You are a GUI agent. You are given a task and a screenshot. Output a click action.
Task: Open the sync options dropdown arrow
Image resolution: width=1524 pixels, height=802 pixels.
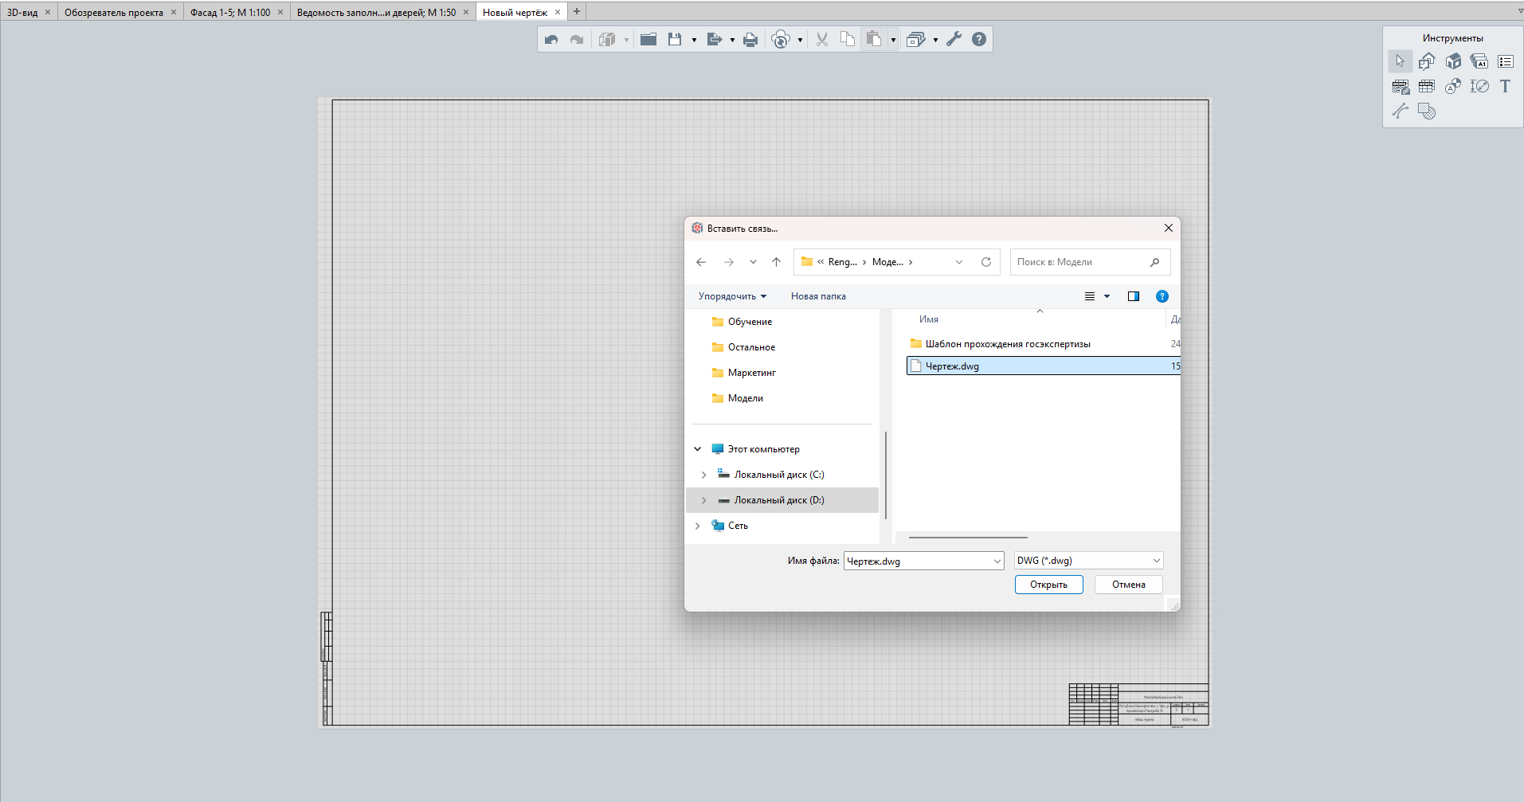point(800,40)
